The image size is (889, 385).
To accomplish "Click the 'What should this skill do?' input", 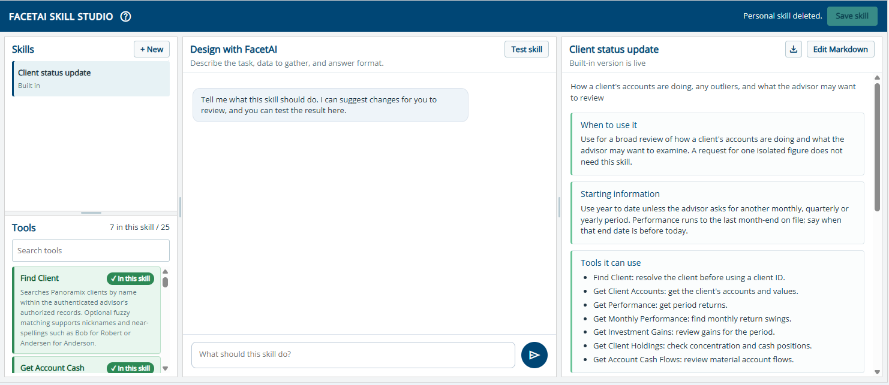I will click(x=353, y=354).
